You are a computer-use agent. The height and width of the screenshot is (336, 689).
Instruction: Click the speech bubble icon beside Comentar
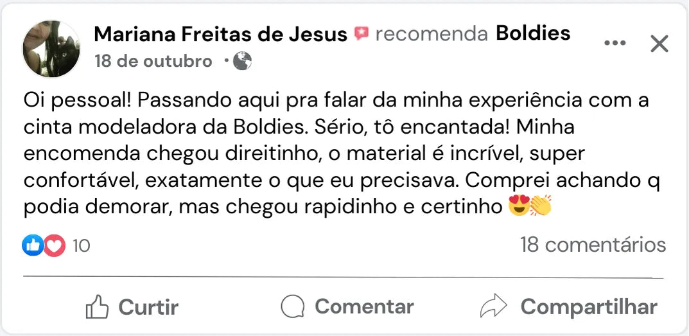coord(293,307)
